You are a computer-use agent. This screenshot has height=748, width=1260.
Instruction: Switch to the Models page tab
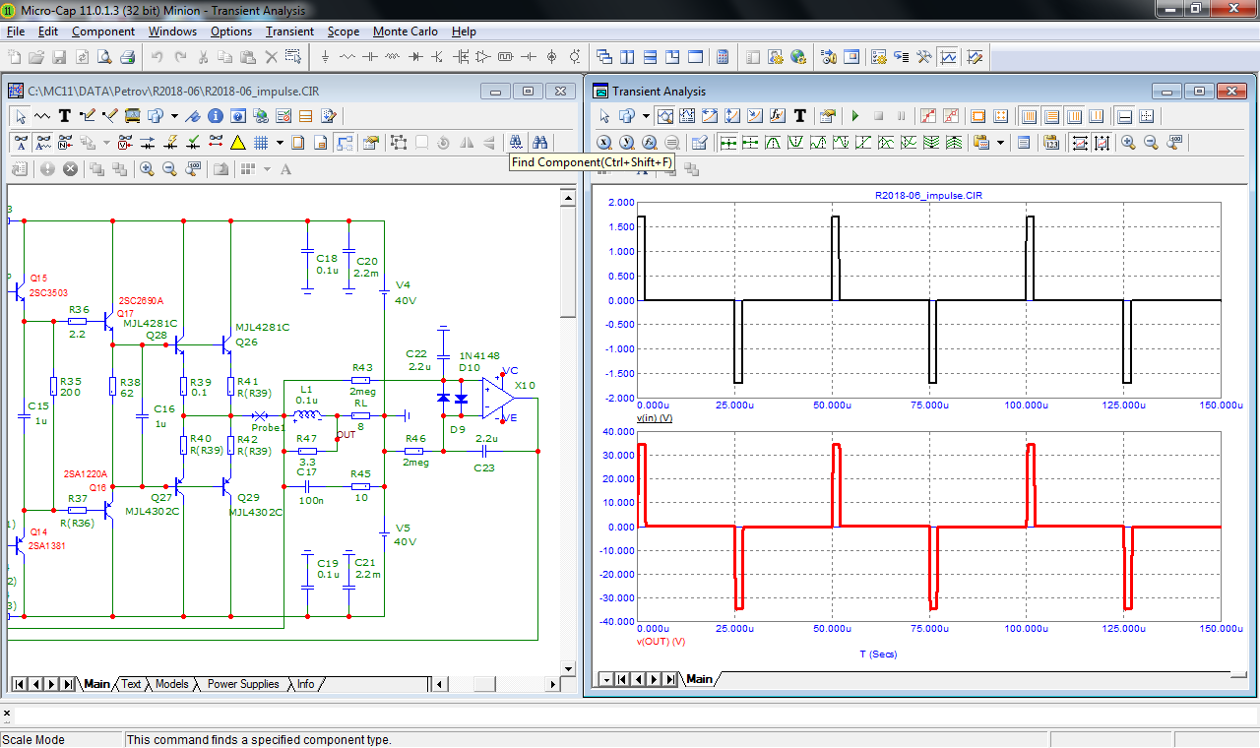[x=171, y=684]
